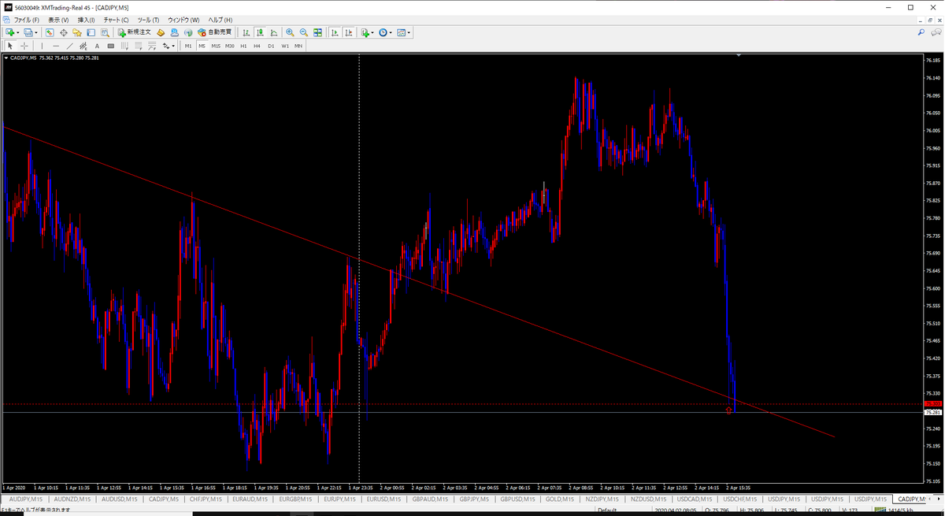The height and width of the screenshot is (516, 945).
Task: Select the Trendline drawing tool
Action: point(69,46)
